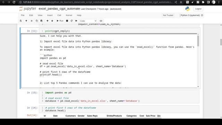Open the File menu
The image size is (222, 125).
pyautogui.click(x=23, y=15)
